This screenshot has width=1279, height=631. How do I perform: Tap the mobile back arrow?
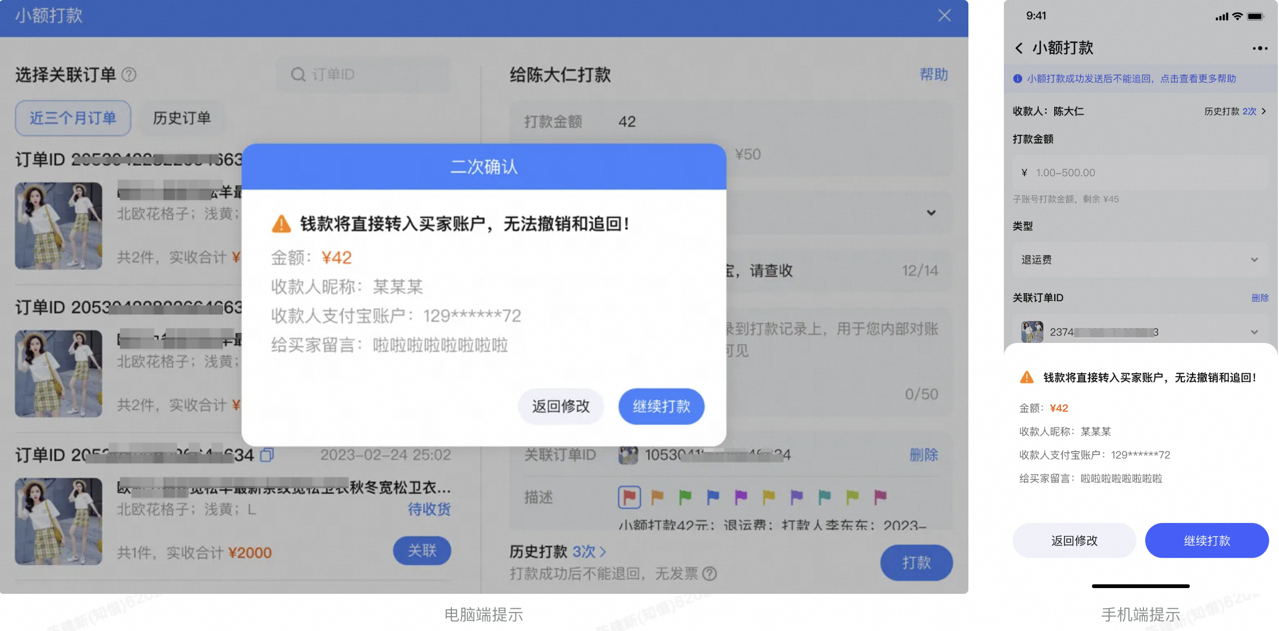[x=1019, y=48]
